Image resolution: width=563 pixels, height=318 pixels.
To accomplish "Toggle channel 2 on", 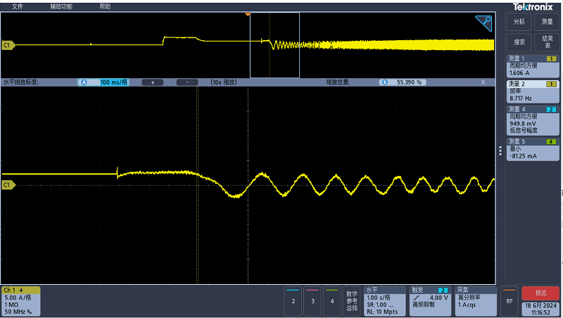I will tap(293, 300).
